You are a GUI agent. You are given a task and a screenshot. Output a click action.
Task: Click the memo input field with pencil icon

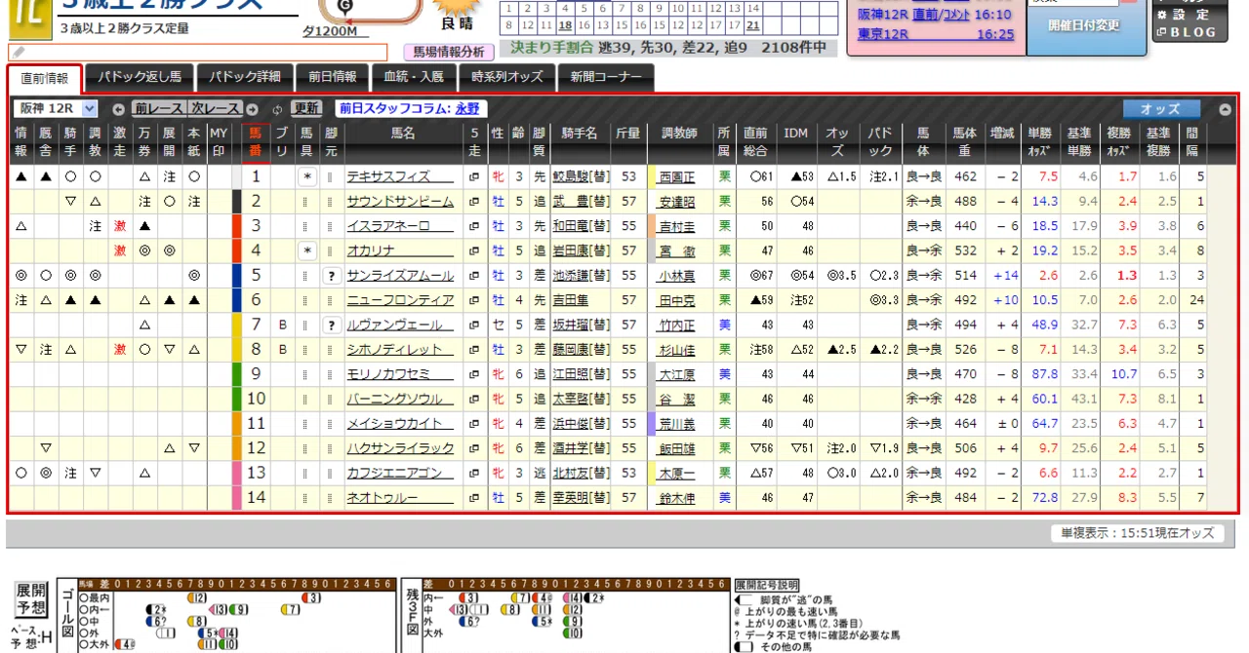[197, 52]
